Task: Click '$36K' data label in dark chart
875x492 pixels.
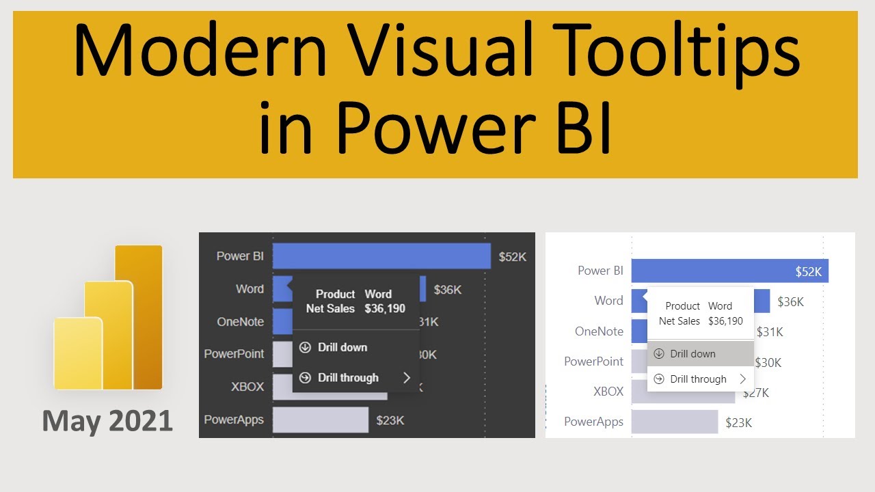Action: click(x=448, y=290)
